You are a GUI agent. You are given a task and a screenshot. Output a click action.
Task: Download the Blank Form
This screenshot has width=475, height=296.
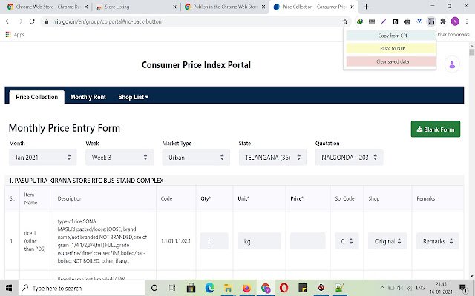click(x=436, y=129)
